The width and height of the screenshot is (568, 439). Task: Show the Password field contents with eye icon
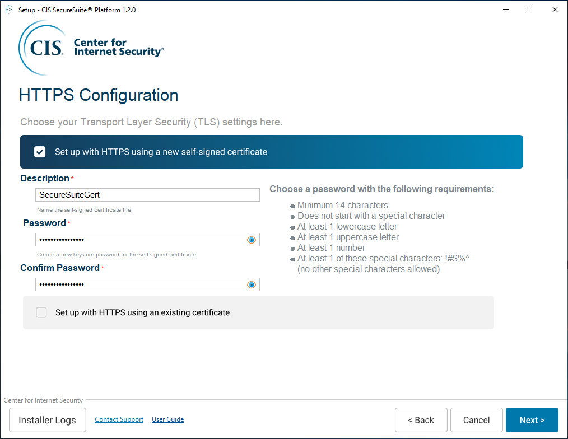pyautogui.click(x=252, y=240)
